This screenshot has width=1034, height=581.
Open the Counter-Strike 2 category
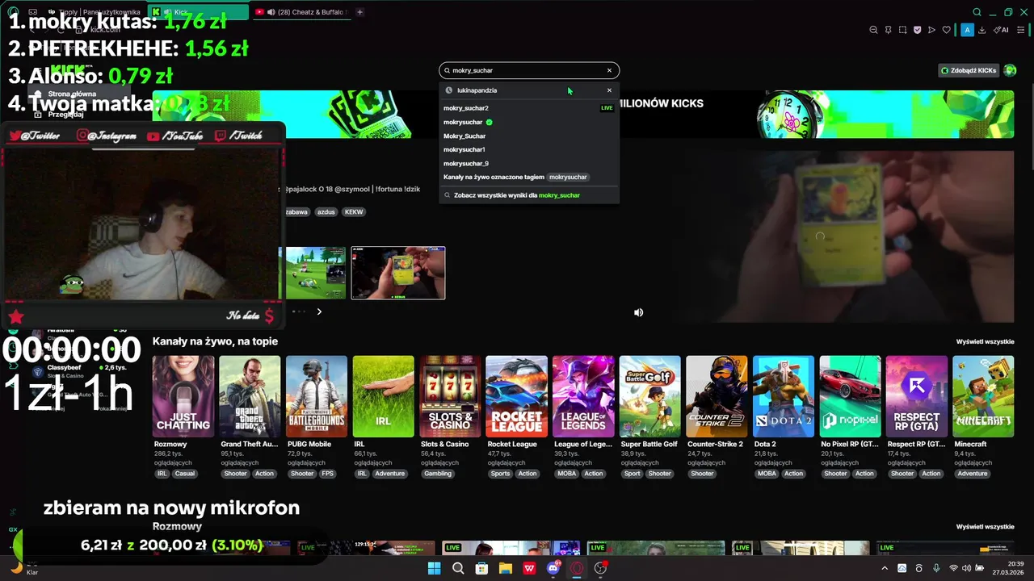(x=717, y=396)
